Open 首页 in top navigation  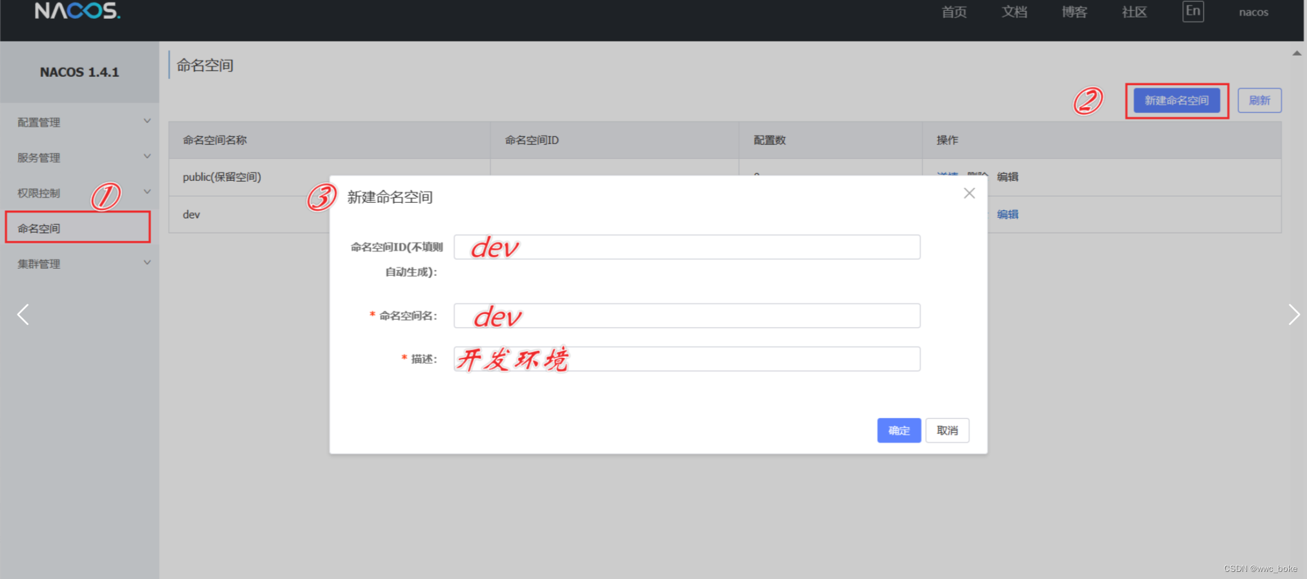click(x=954, y=12)
